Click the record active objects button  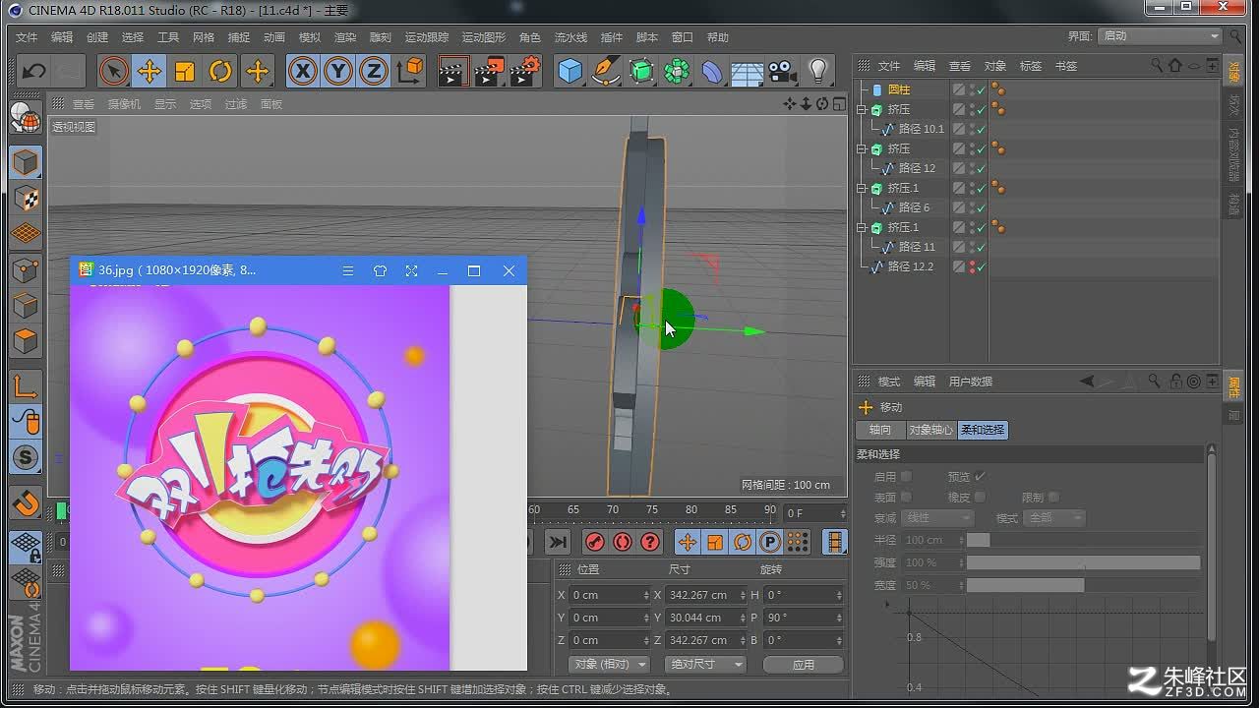(594, 542)
